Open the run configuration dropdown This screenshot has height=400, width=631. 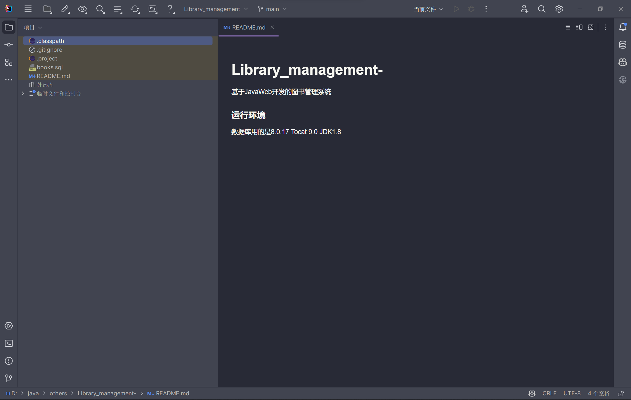click(428, 9)
